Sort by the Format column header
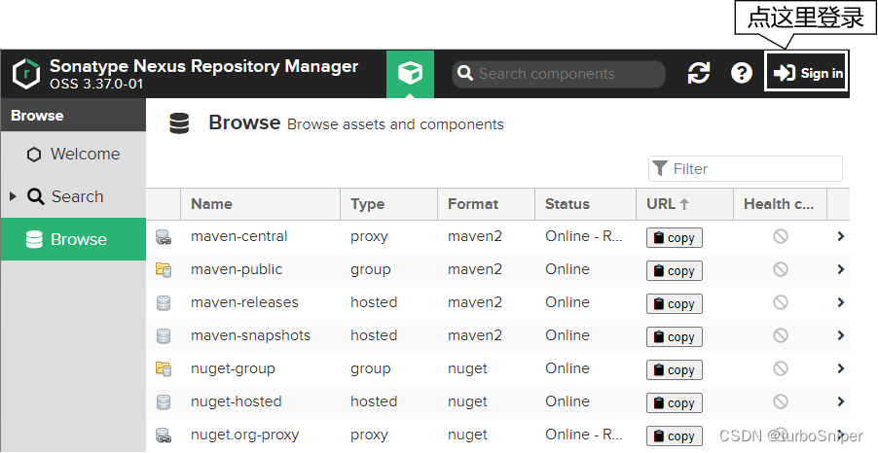Image resolution: width=878 pixels, height=453 pixels. pos(486,204)
